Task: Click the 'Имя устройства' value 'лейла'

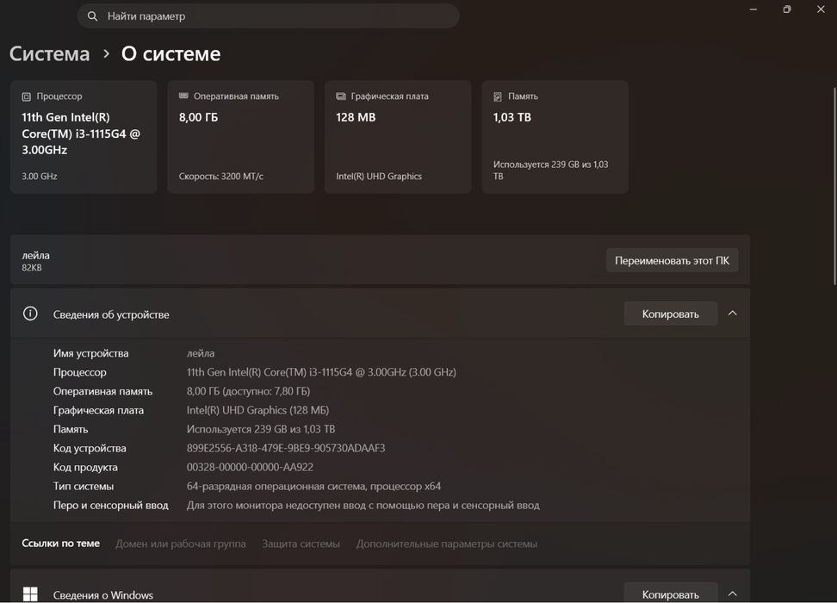Action: [201, 353]
